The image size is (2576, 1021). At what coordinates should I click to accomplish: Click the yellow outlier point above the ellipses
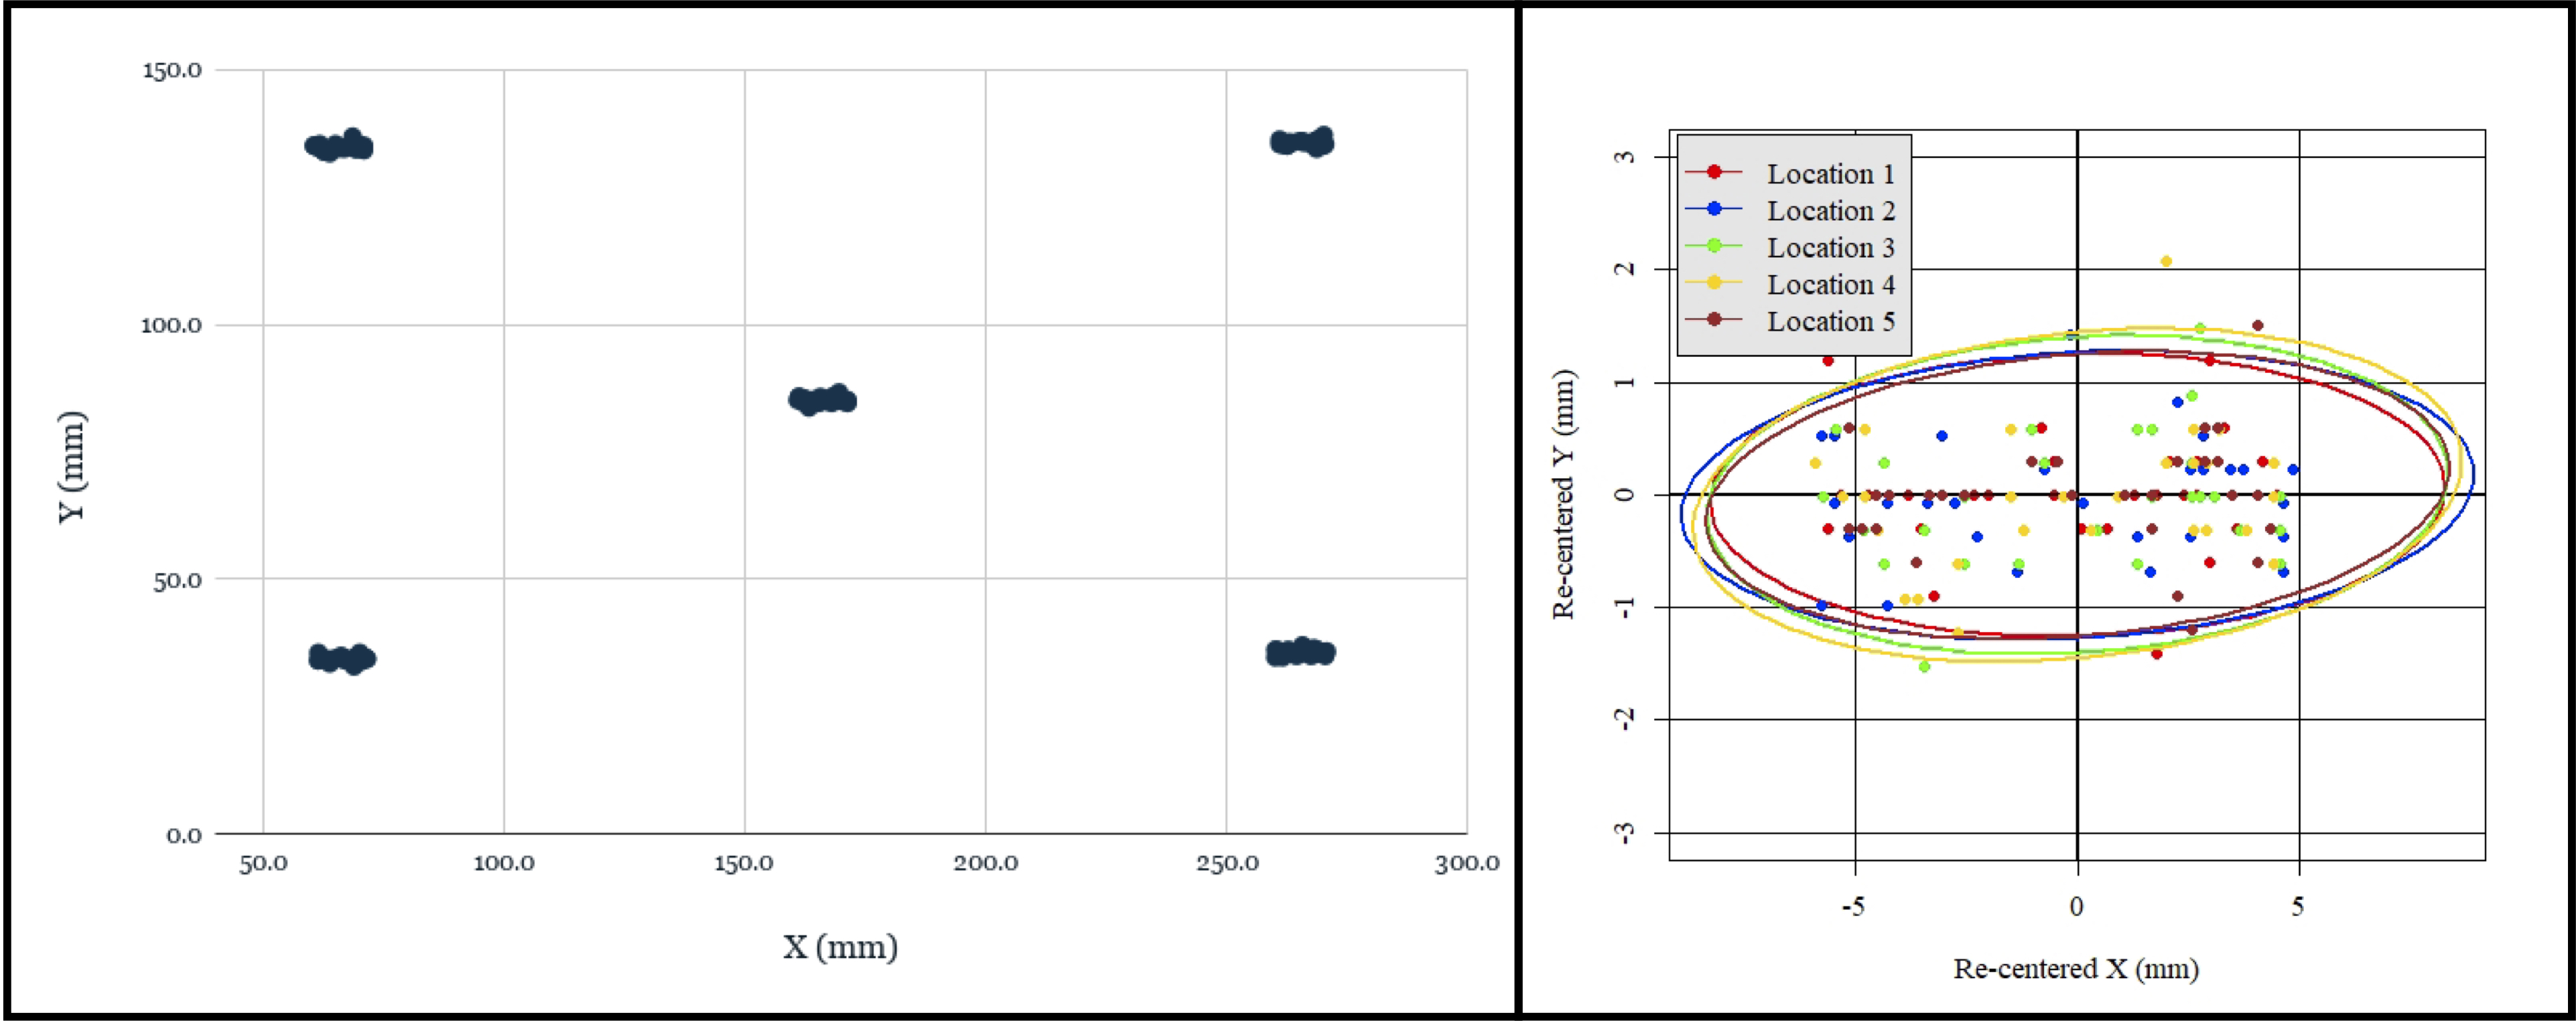pyautogui.click(x=2166, y=262)
